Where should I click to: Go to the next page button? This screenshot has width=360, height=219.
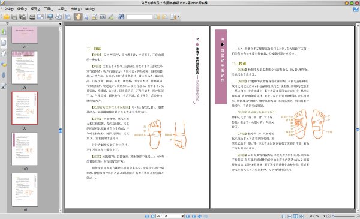coord(188,216)
